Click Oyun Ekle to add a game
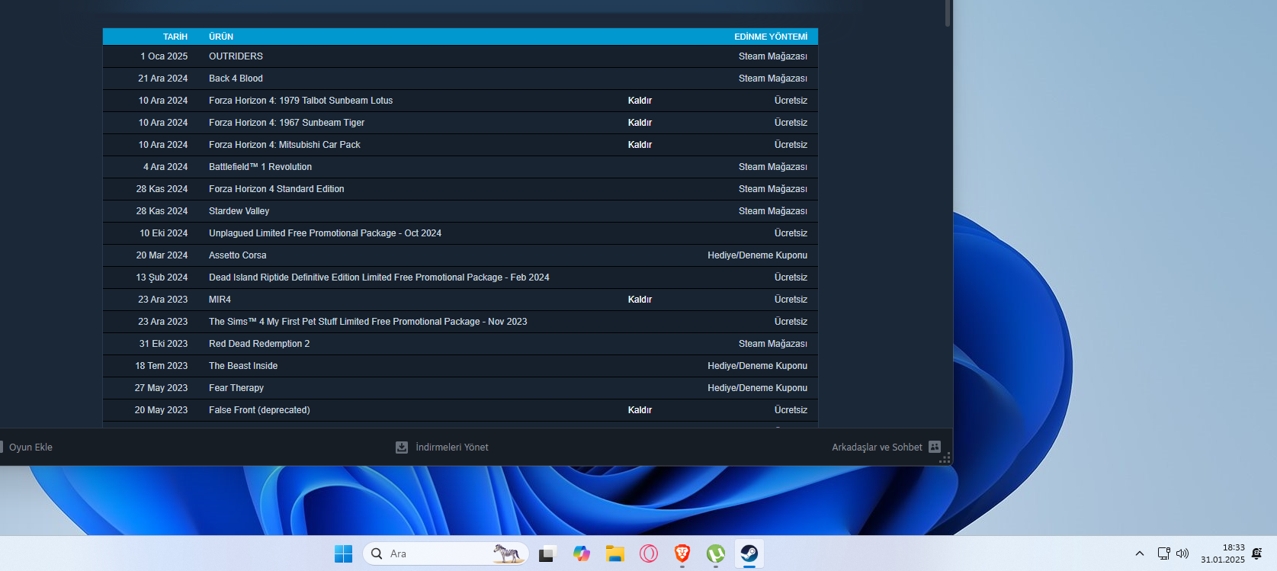Image resolution: width=1277 pixels, height=571 pixels. [x=30, y=447]
